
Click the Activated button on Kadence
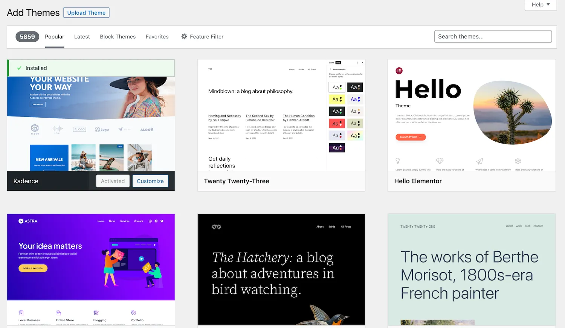tap(113, 181)
